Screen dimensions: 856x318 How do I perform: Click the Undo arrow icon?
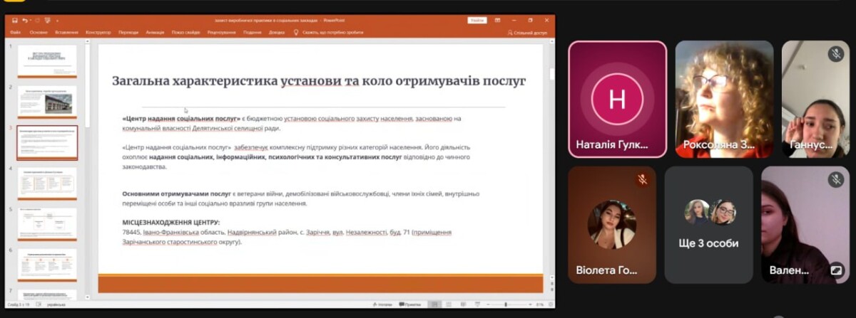tap(25, 21)
